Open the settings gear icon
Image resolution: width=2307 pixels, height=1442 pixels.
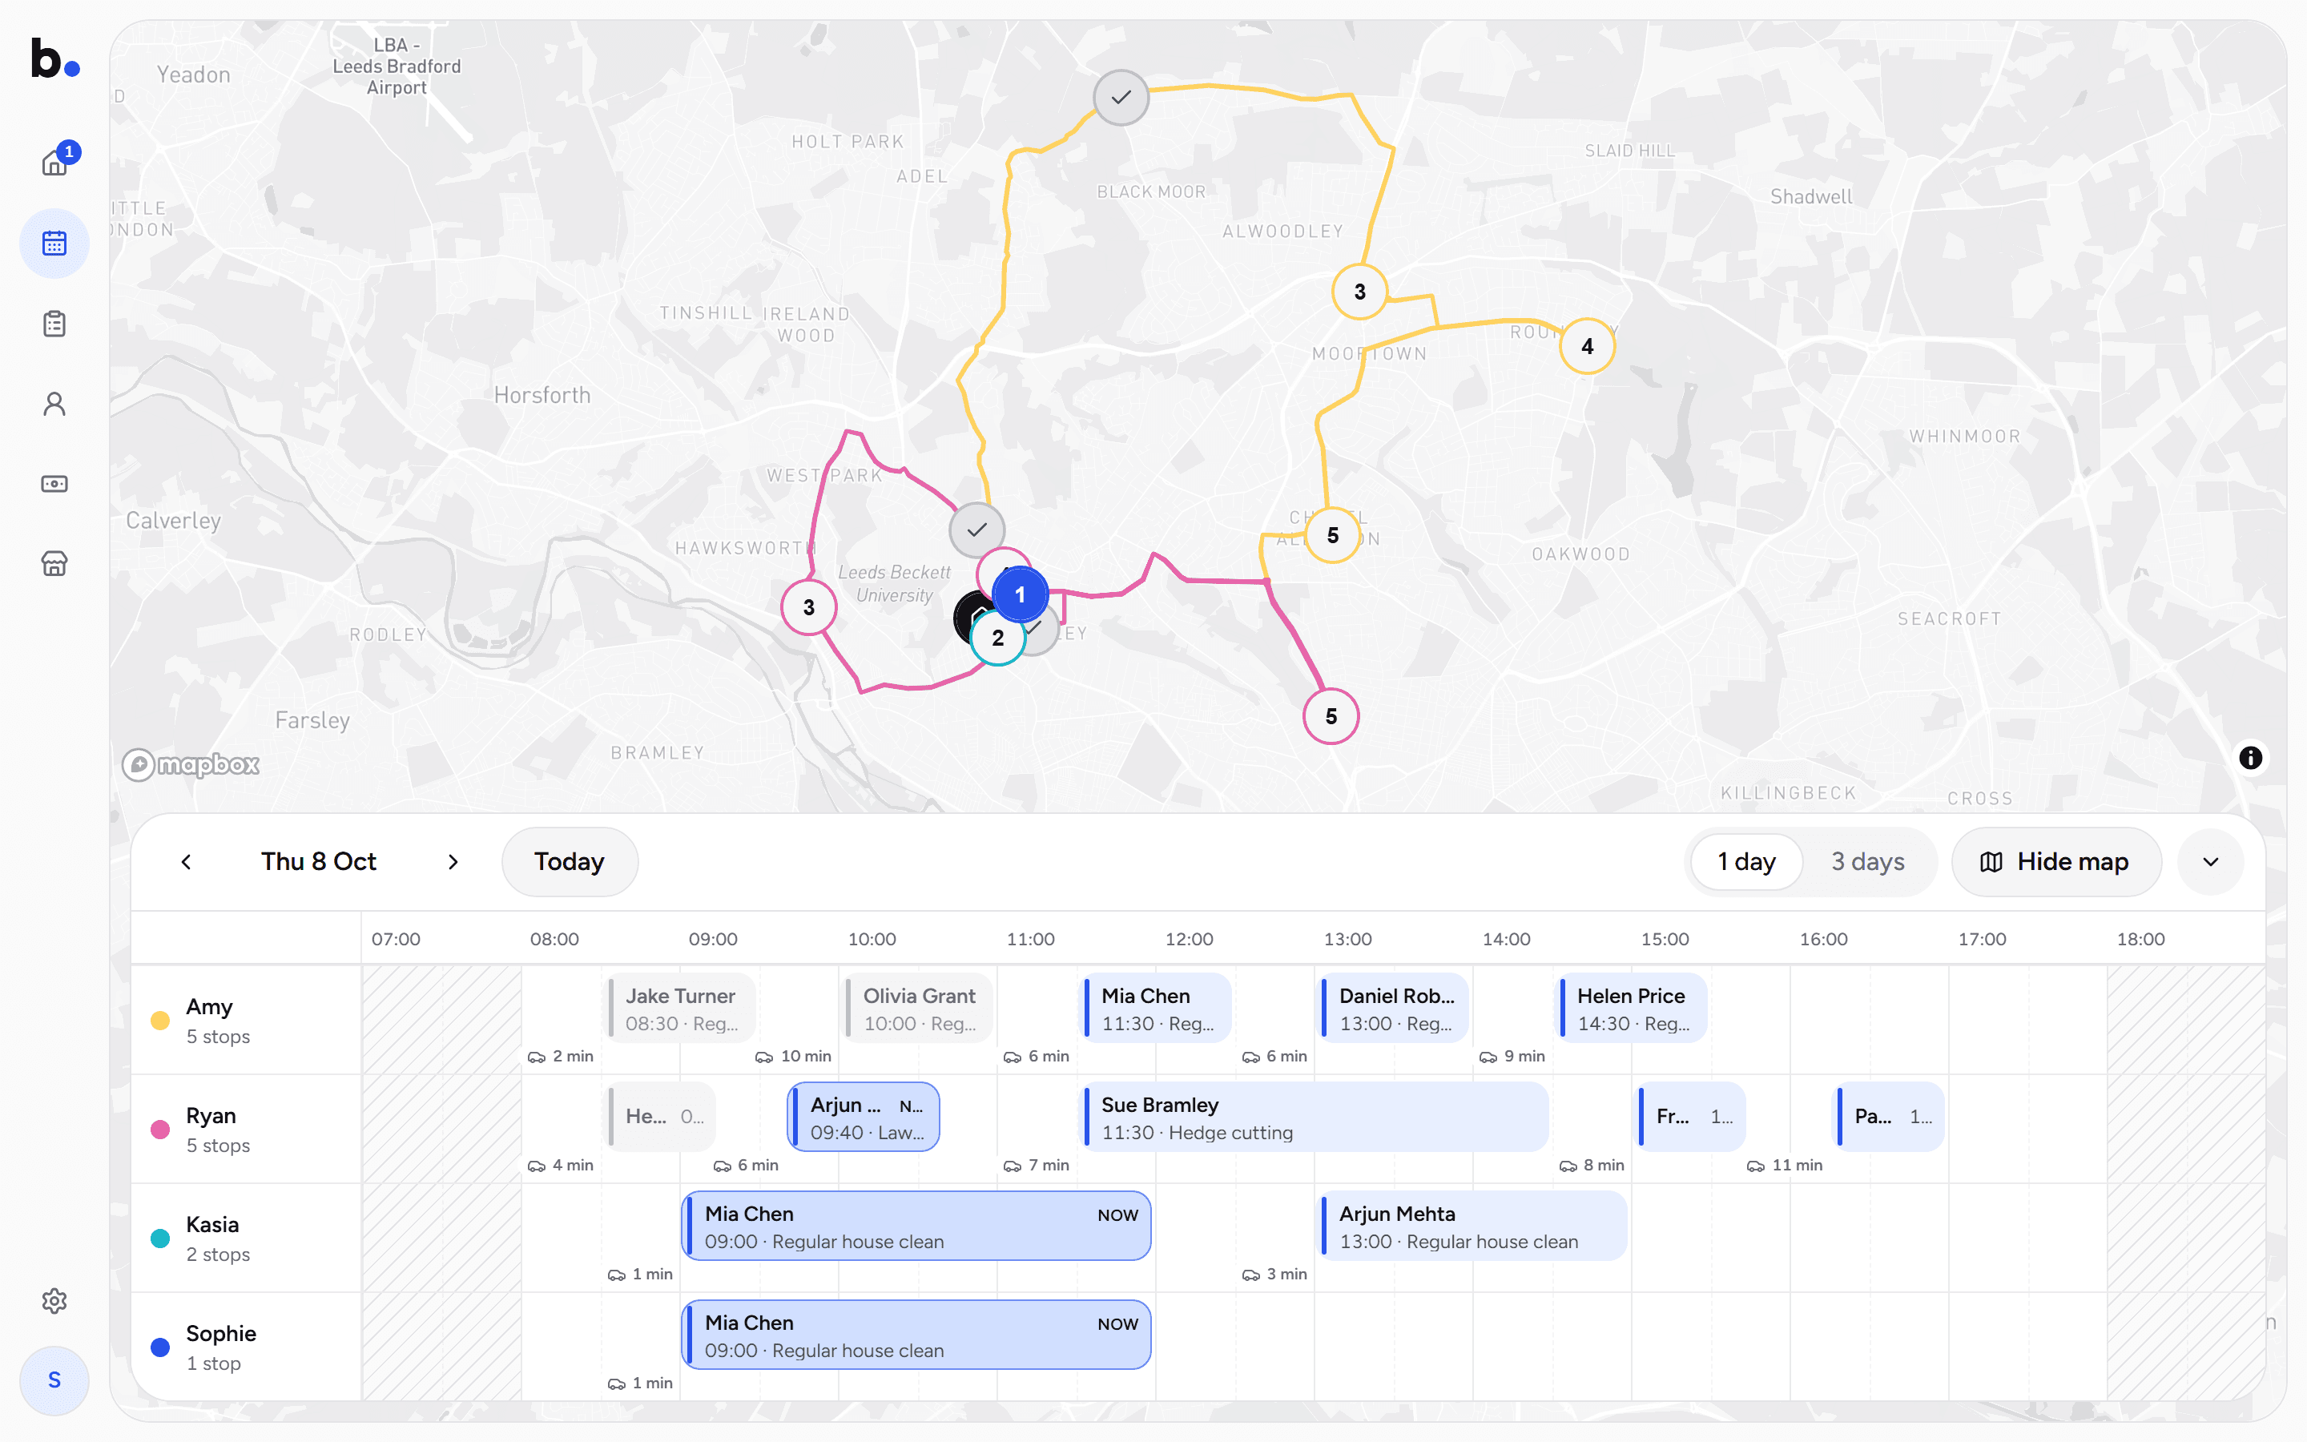click(x=54, y=1301)
